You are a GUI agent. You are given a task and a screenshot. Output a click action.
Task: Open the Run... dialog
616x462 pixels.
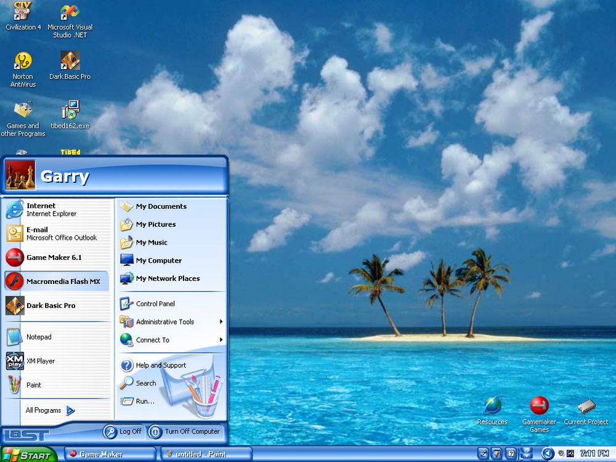[x=171, y=401]
